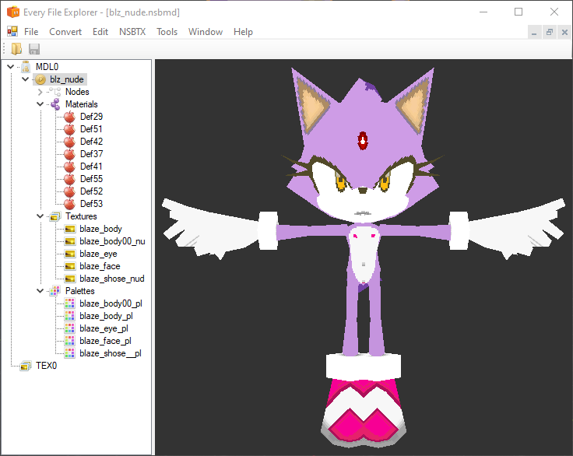
Task: Select the Def42 material label
Action: (91, 142)
